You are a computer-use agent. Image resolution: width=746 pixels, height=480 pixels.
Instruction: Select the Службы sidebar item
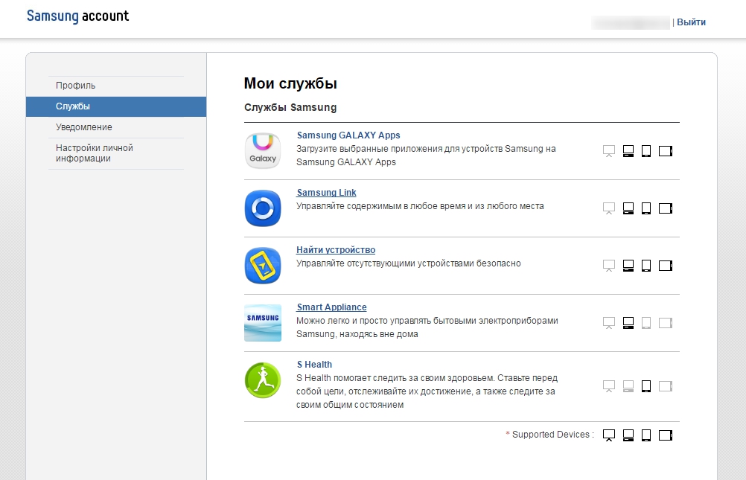click(73, 106)
